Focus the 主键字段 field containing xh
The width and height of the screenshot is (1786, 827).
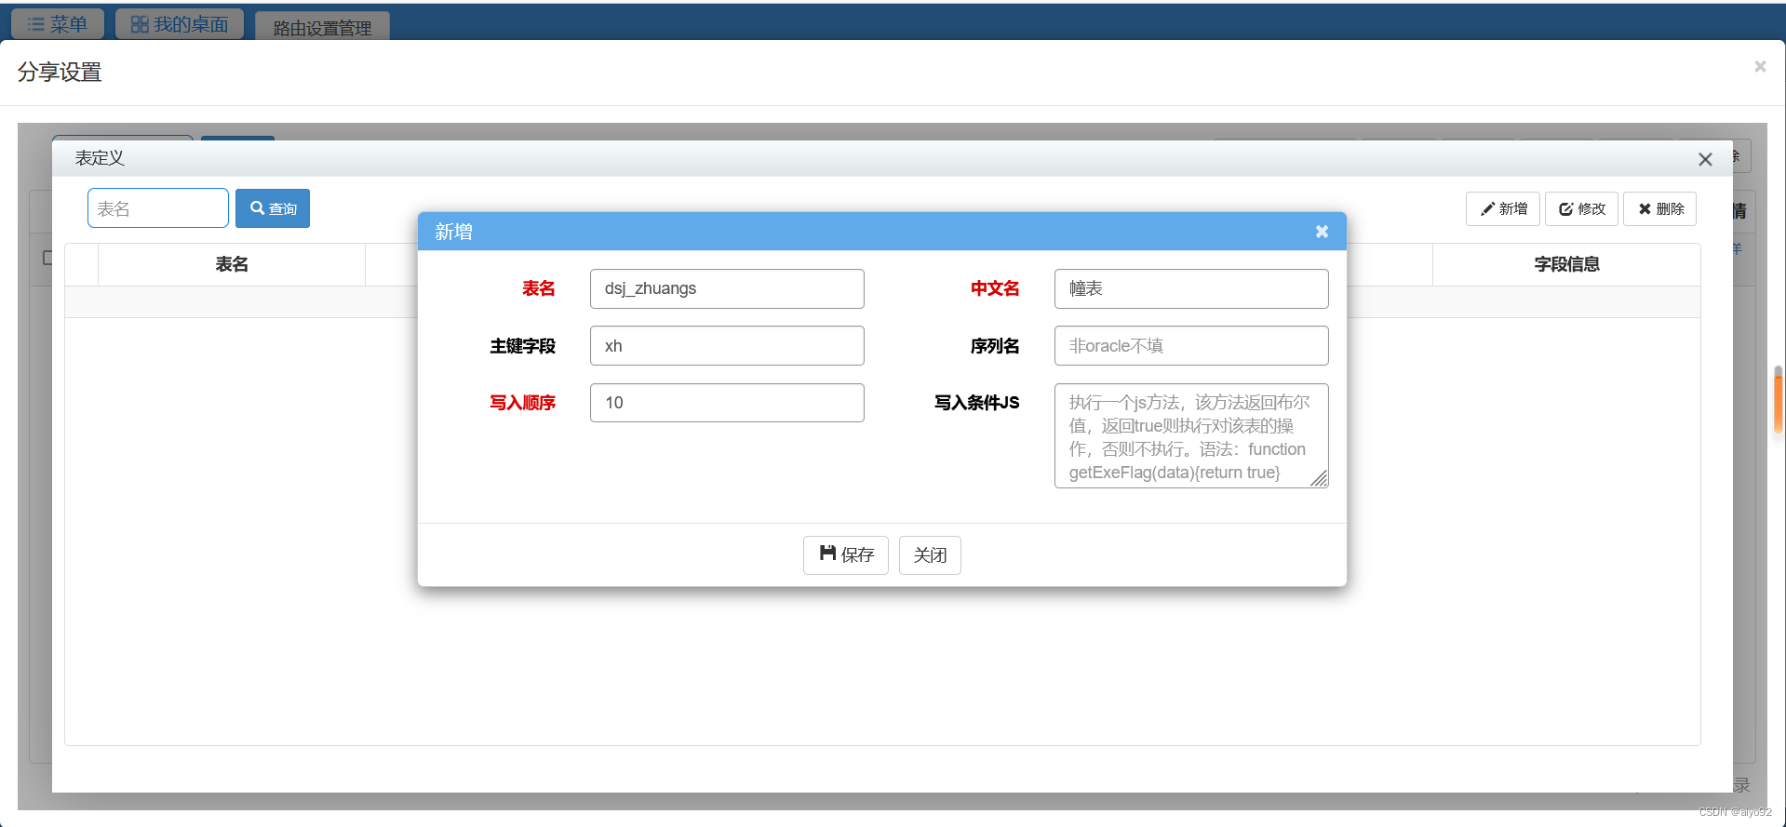[x=727, y=346]
